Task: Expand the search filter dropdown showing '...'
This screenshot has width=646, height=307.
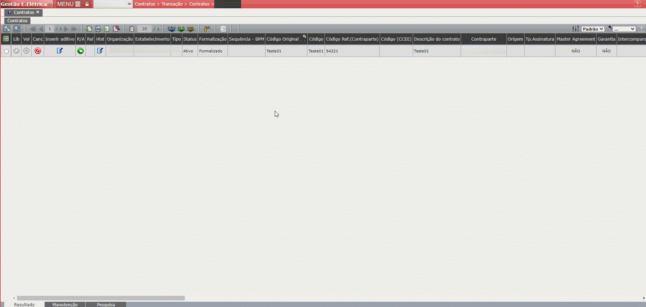Action: tap(624, 29)
